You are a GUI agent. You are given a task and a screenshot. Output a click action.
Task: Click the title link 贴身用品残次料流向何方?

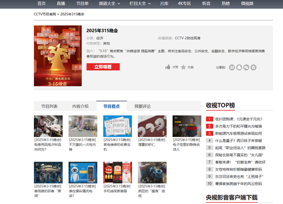coord(48,144)
